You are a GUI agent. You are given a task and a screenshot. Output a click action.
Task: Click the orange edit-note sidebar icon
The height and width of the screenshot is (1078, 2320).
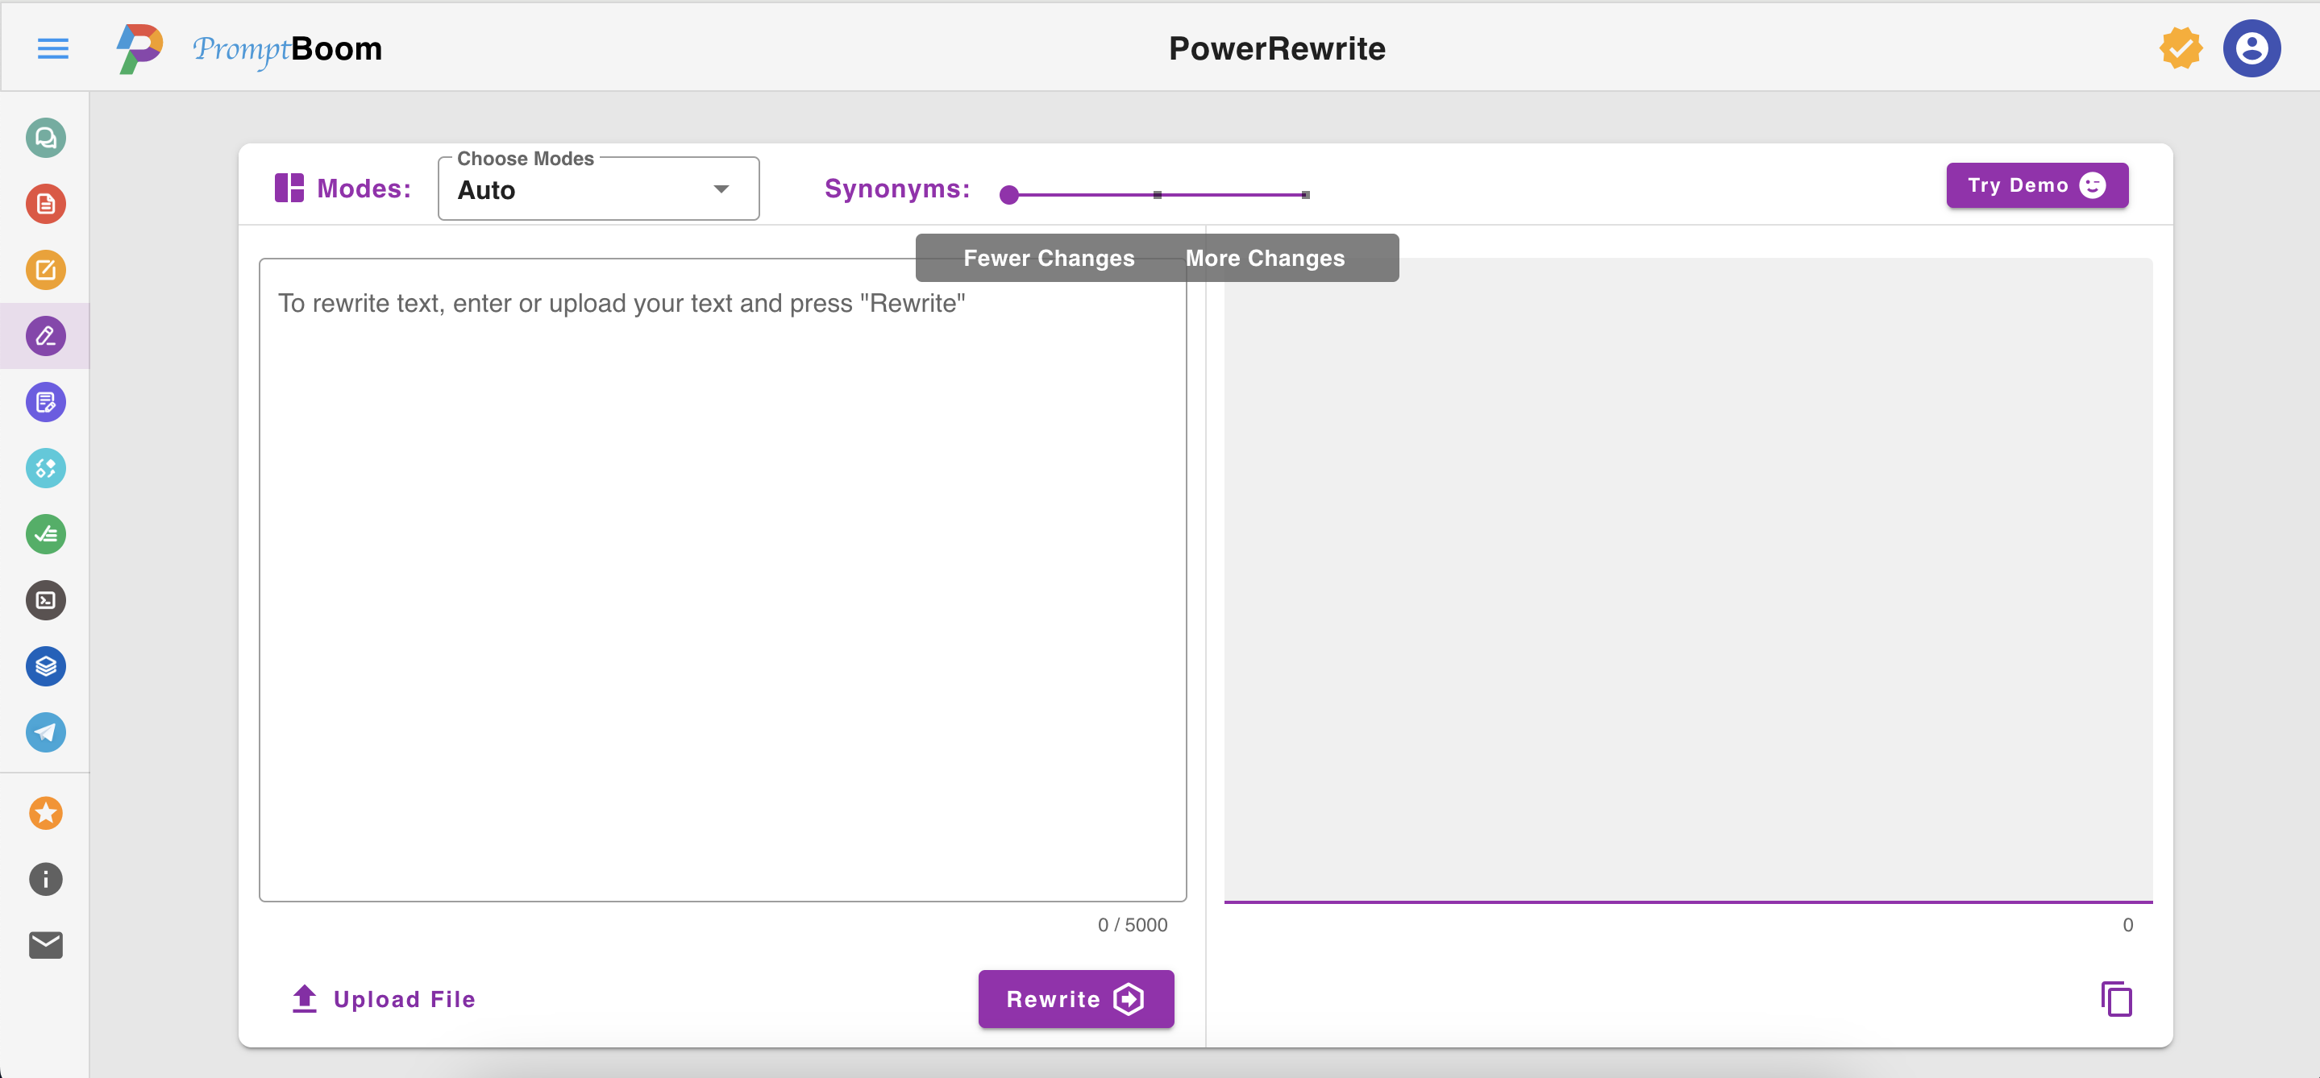tap(46, 270)
